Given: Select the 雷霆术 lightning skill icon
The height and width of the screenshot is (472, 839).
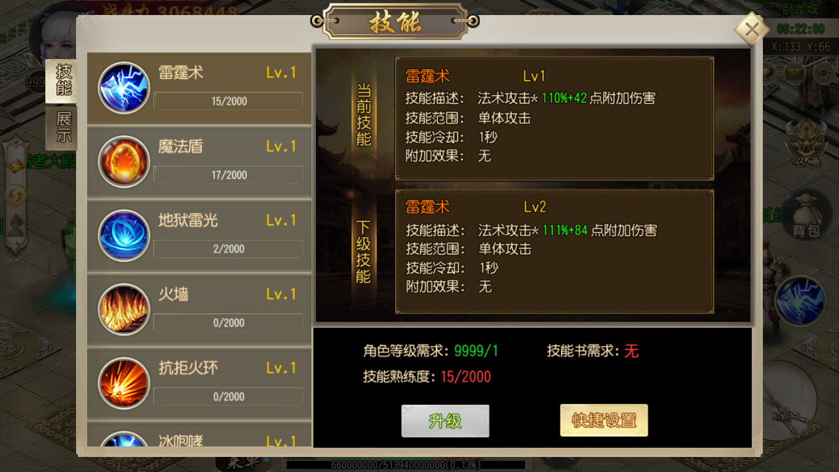Looking at the screenshot, I should click(124, 88).
